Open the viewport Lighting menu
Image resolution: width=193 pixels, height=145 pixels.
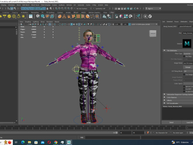point(36,22)
